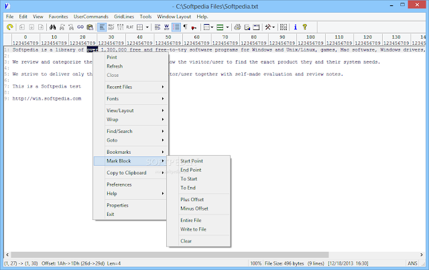429x270 pixels.
Task: Choose Properties in the context menu
Action: pos(130,205)
